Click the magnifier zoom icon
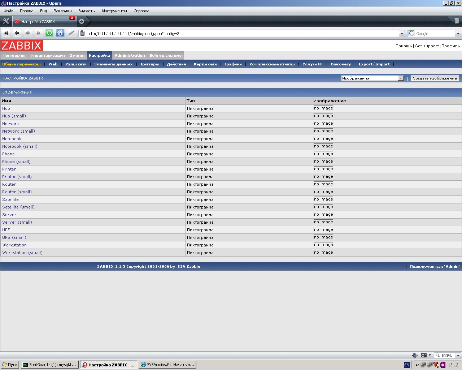 tap(437, 356)
